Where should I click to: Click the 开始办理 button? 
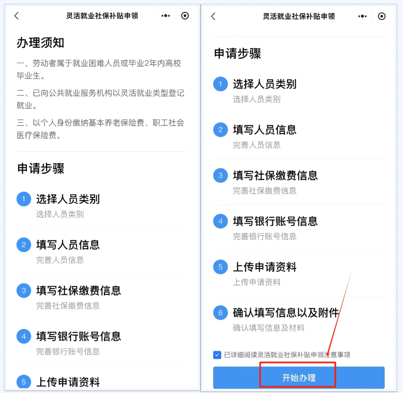[299, 378]
